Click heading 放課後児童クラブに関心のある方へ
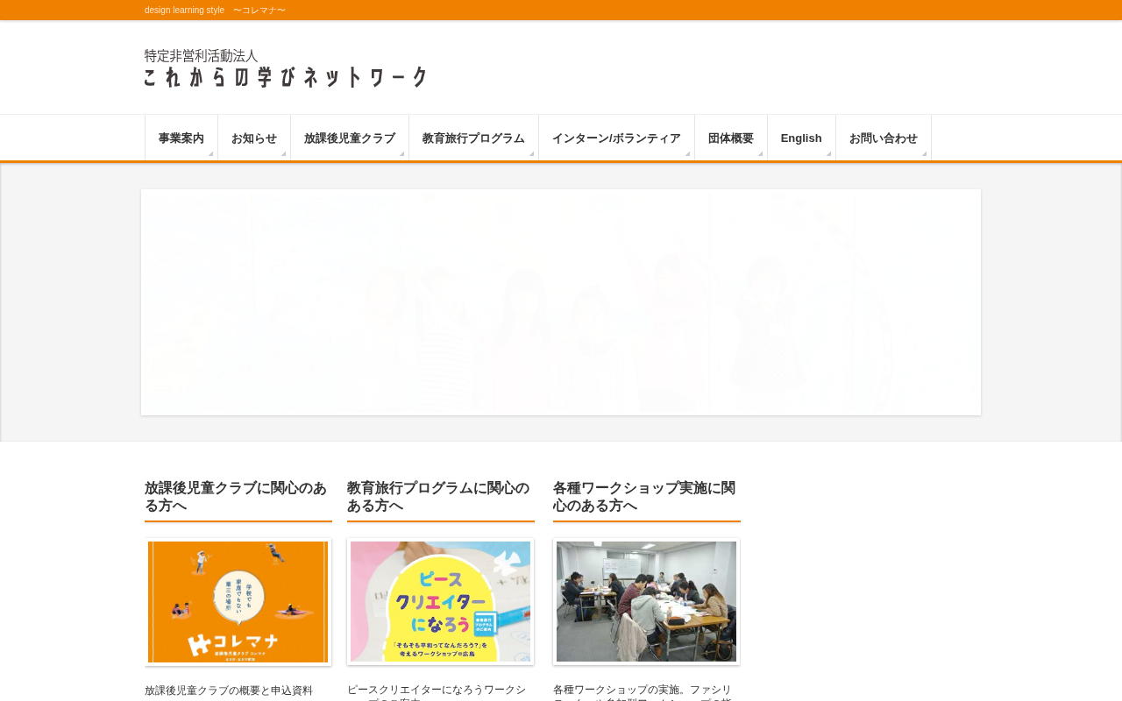 tap(237, 497)
